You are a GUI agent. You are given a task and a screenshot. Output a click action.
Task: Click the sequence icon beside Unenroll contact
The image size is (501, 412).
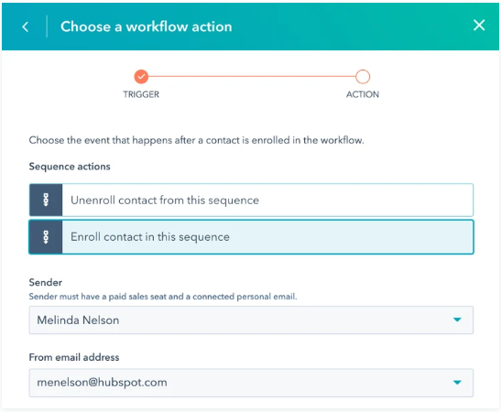pyautogui.click(x=46, y=200)
